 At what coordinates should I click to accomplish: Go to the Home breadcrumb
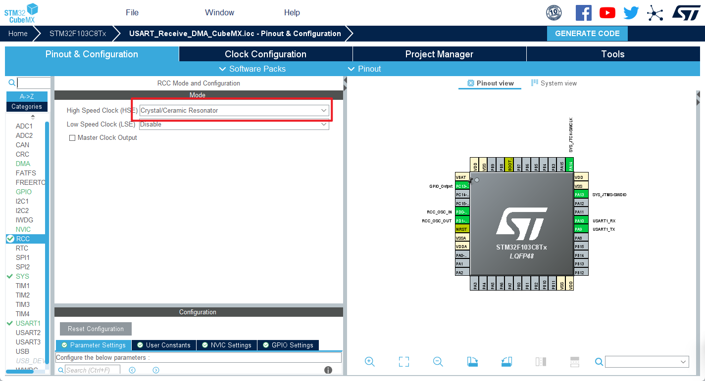pyautogui.click(x=18, y=34)
